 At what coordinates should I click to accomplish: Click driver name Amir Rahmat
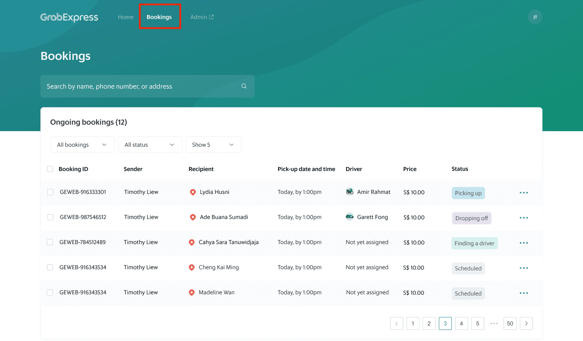[x=373, y=192]
